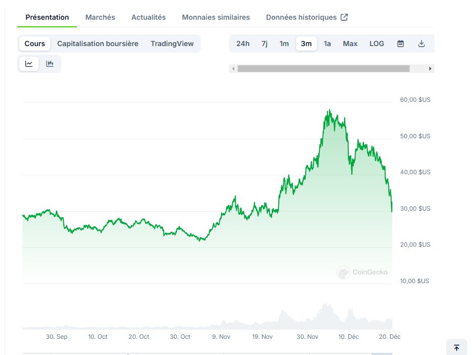Select the line chart icon

(28, 63)
